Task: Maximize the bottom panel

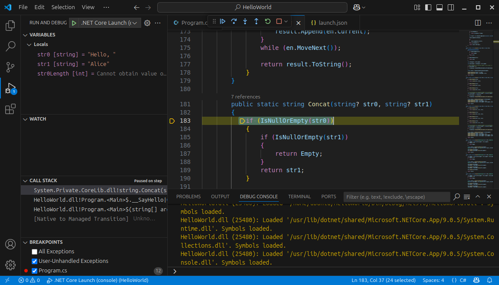Action: click(x=478, y=197)
